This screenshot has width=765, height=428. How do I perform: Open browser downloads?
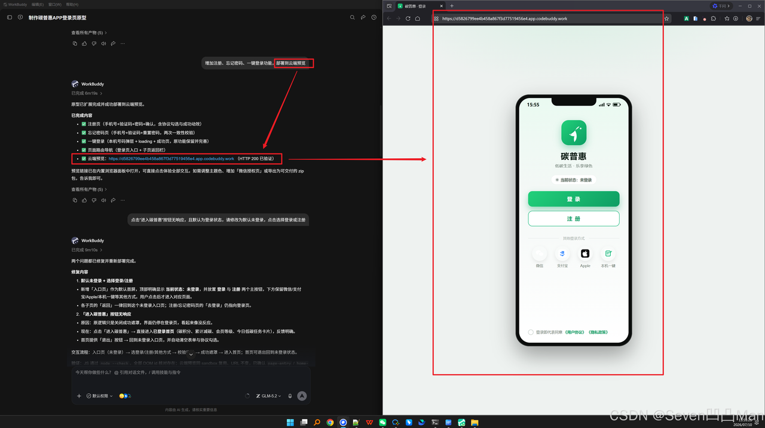click(x=736, y=19)
